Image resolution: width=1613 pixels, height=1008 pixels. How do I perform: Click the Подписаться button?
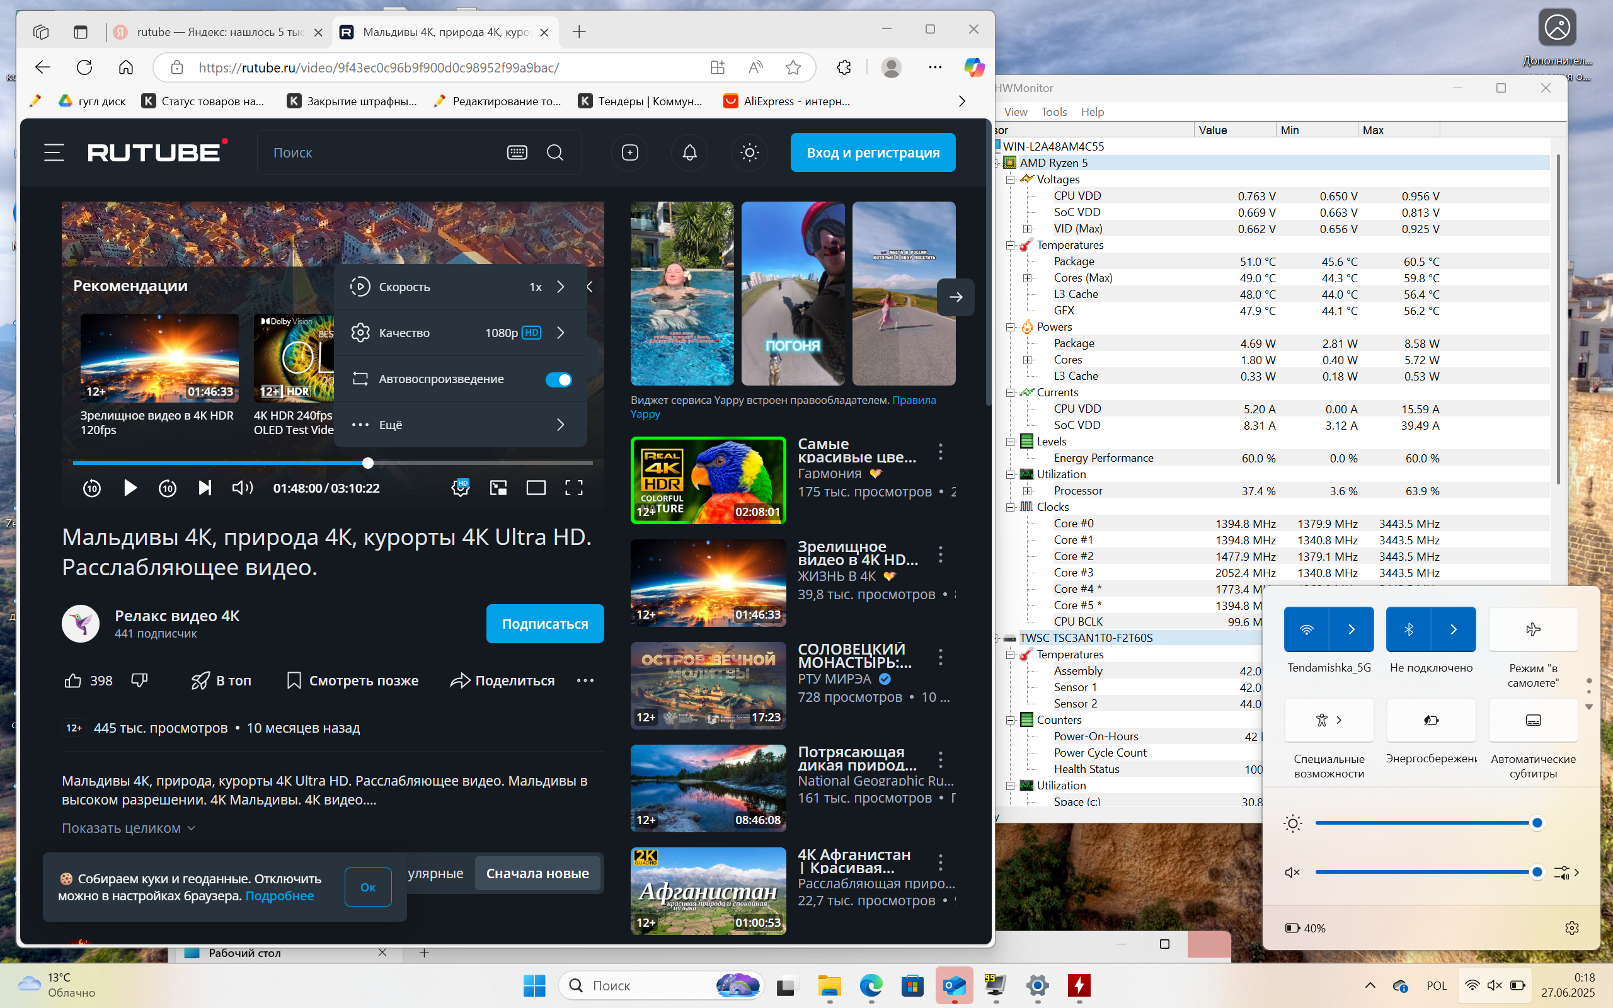point(544,624)
